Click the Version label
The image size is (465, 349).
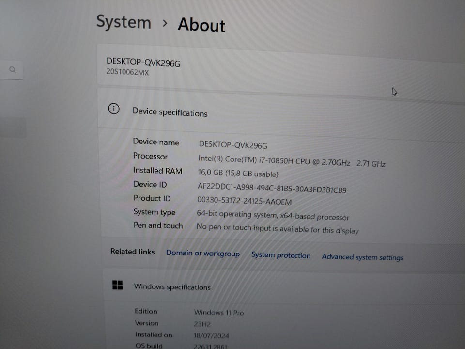pos(147,323)
